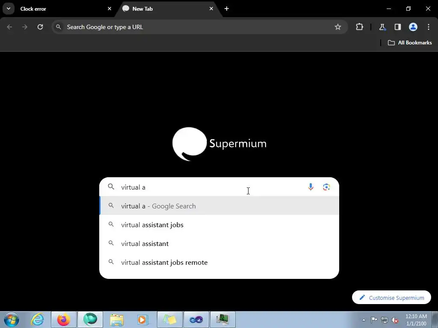Open Windows Media Player taskbar icon
The image size is (438, 328).
[x=143, y=319]
